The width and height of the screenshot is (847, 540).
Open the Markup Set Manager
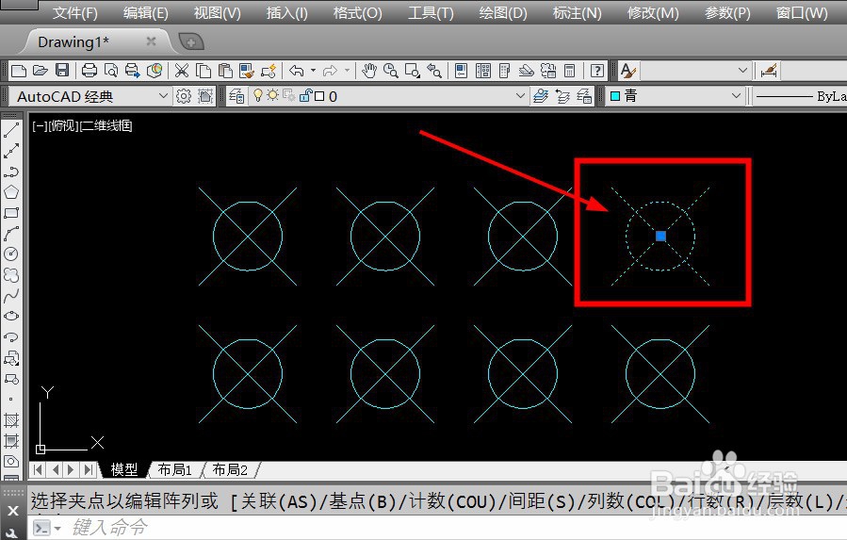click(x=548, y=71)
